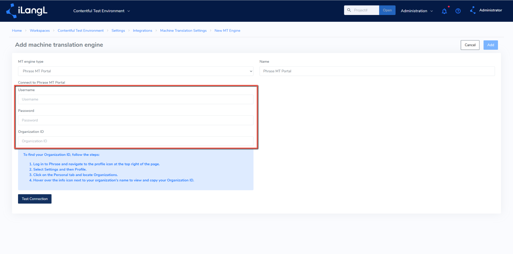
Task: Open Integrations breadcrumb
Action: tap(142, 30)
